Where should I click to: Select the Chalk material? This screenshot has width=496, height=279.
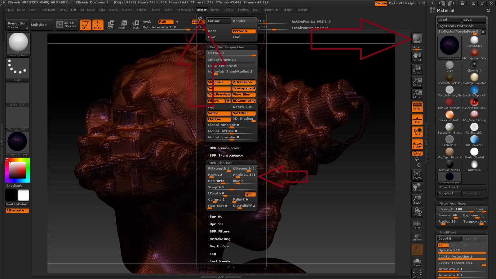tap(449, 66)
